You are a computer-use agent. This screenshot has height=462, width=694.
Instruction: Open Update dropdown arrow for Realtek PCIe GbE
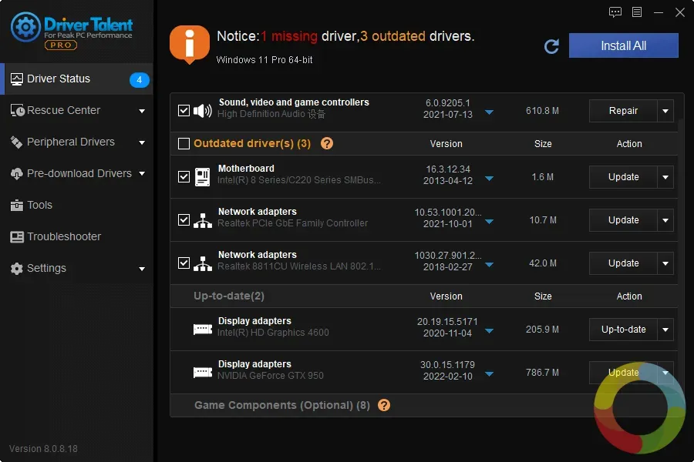(665, 220)
